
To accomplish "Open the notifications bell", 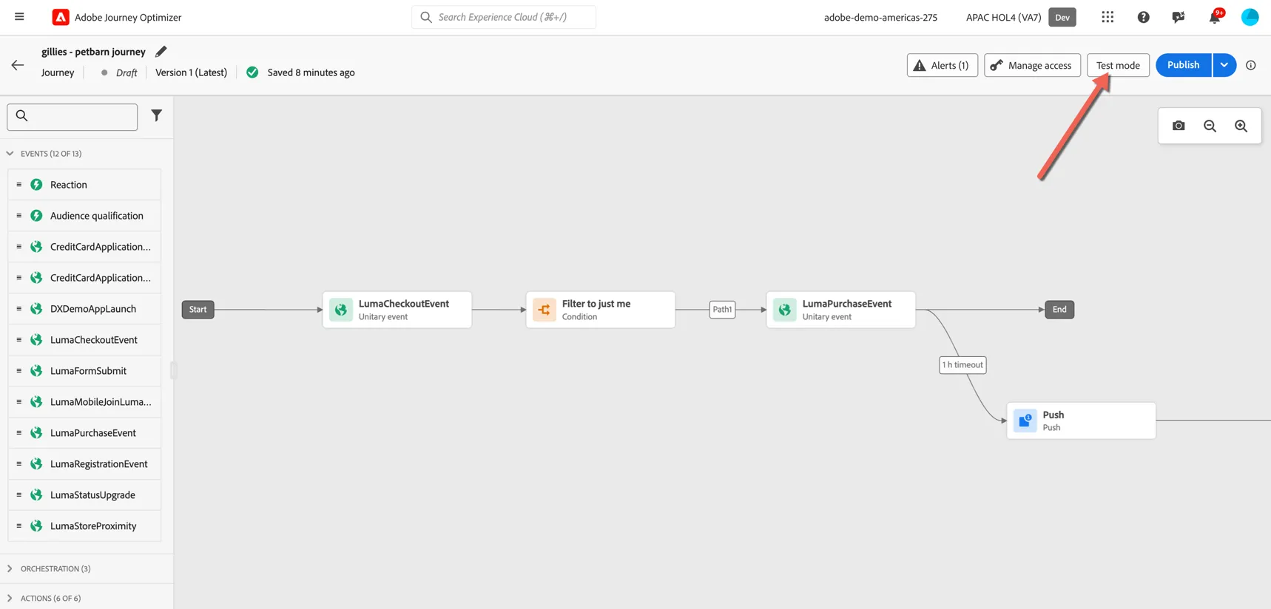I will 1215,17.
